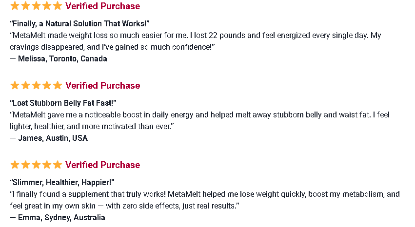Click Verified Purchase label above James's review
415x227 pixels.
click(x=102, y=86)
